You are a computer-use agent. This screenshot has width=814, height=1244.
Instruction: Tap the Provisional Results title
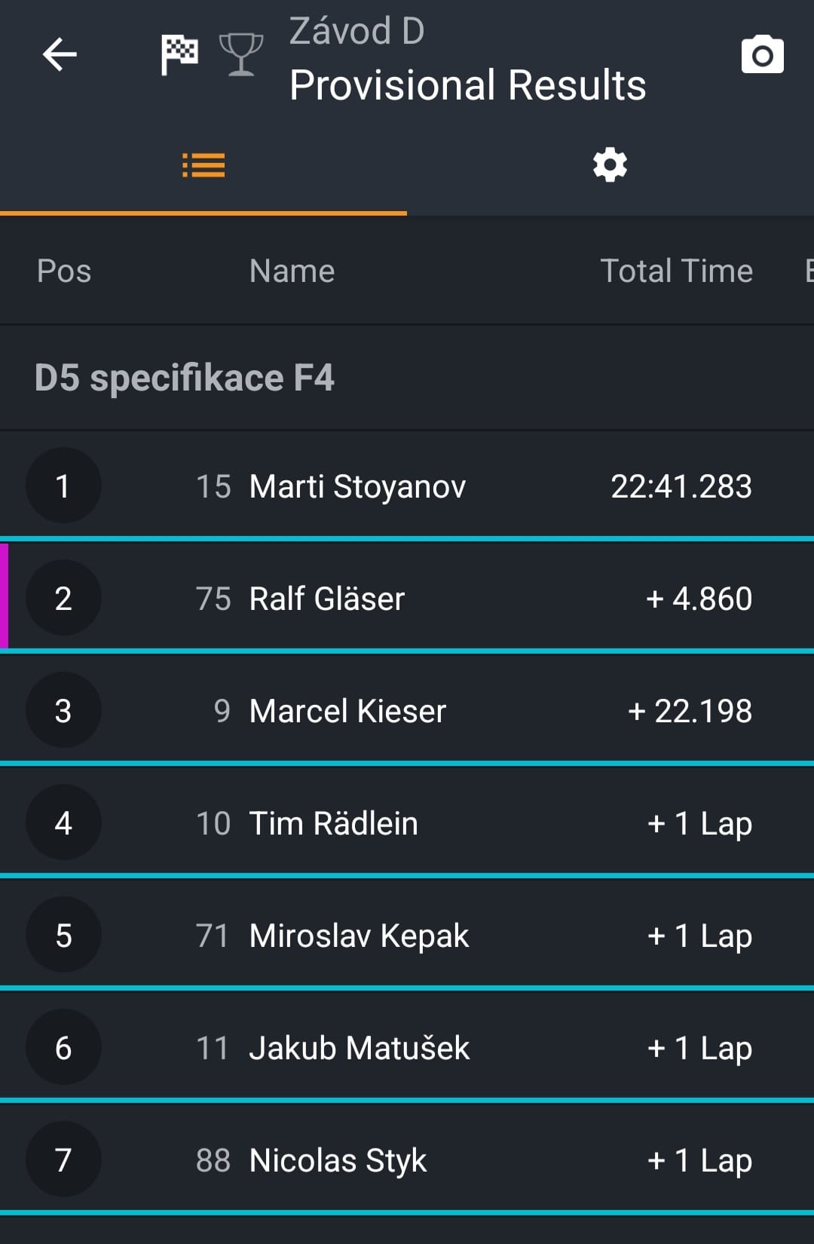point(467,85)
